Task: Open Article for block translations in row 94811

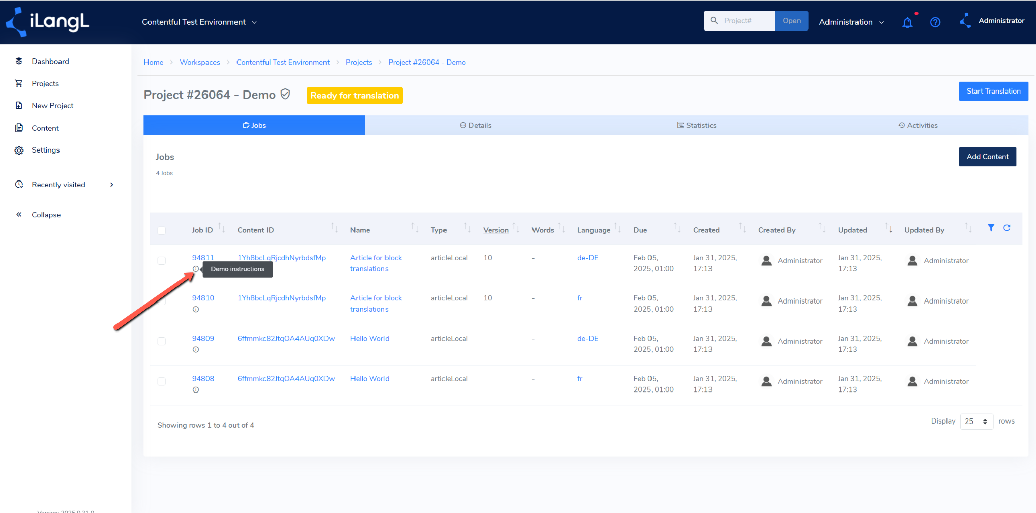Action: (x=376, y=263)
